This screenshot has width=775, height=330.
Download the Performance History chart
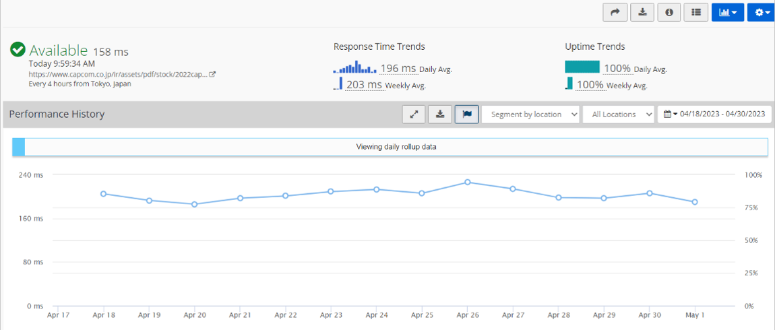click(440, 114)
